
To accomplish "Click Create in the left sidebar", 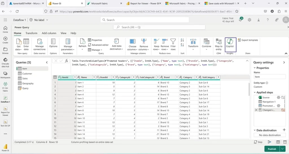I will 5,40.
